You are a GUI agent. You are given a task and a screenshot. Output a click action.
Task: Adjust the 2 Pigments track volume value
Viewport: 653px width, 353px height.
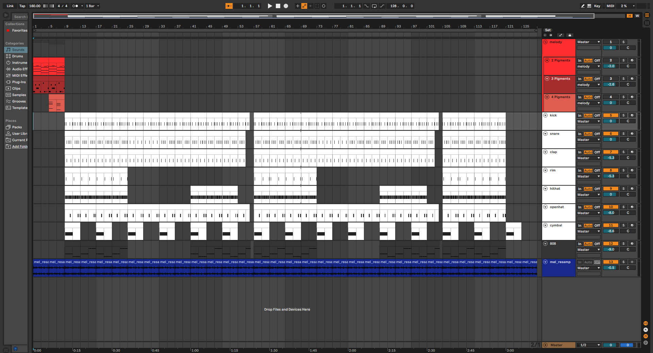coord(610,66)
